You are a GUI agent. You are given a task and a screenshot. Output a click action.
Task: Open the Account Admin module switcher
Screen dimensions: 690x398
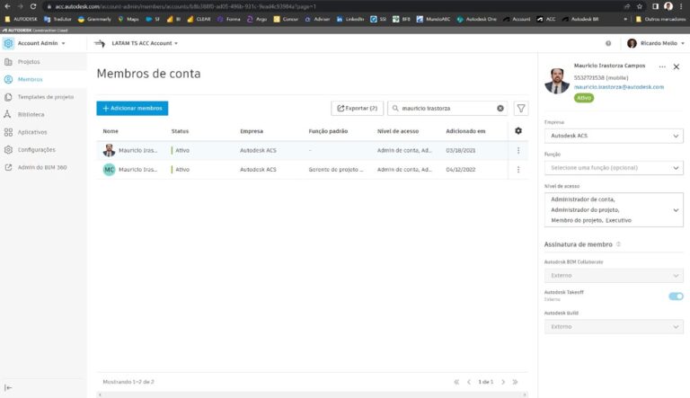coord(41,43)
